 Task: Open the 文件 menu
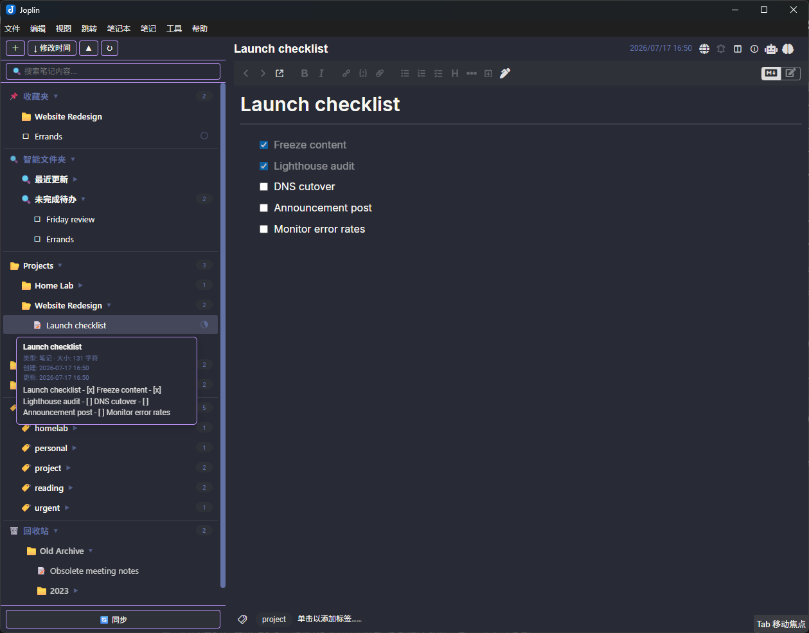click(12, 29)
